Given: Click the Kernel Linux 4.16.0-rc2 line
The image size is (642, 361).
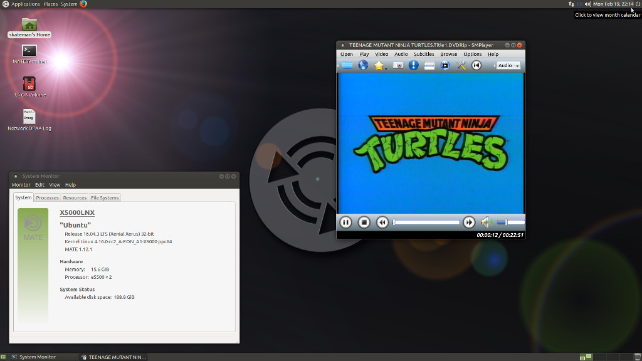Looking at the screenshot, I should click(118, 241).
